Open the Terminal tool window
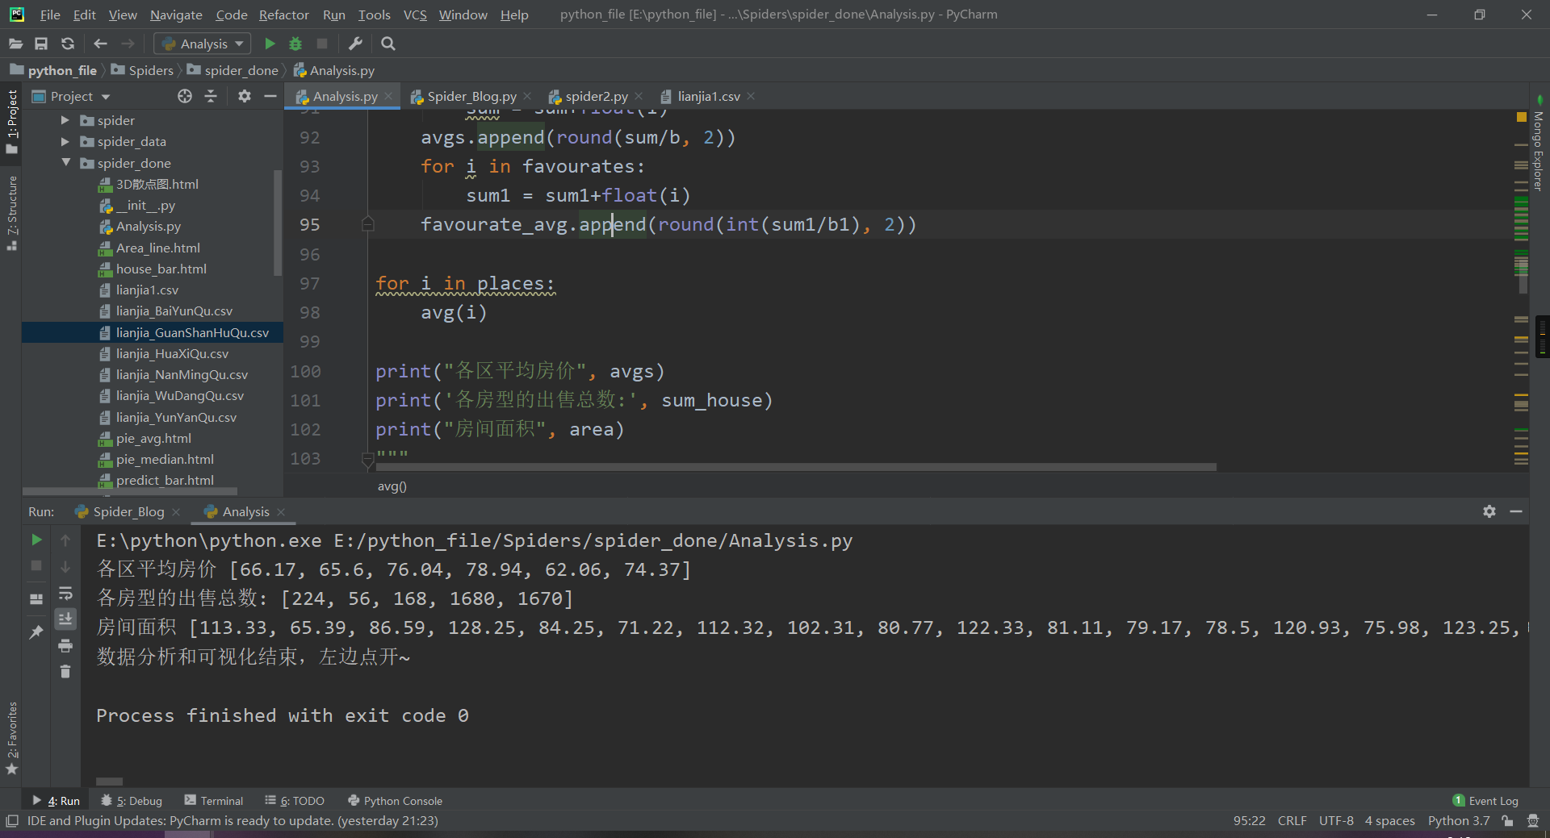The height and width of the screenshot is (838, 1550). 214,800
